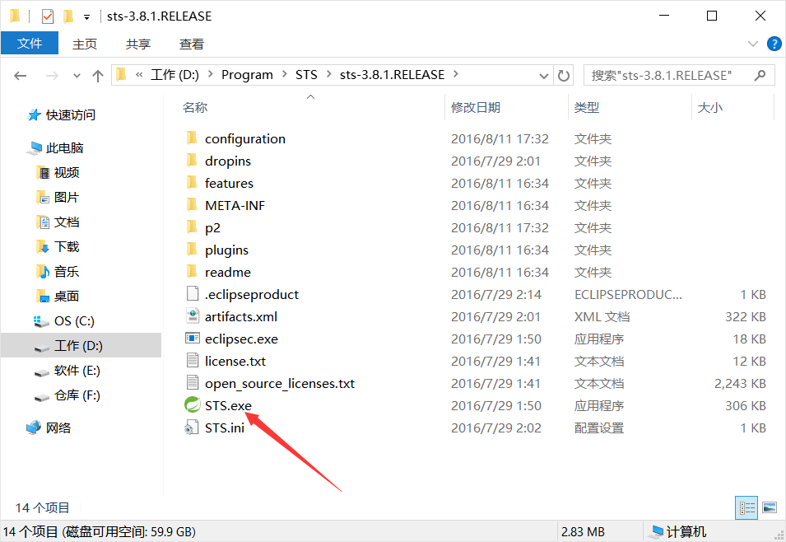
Task: Open Downloads (下载) folder in sidebar
Action: coord(58,246)
